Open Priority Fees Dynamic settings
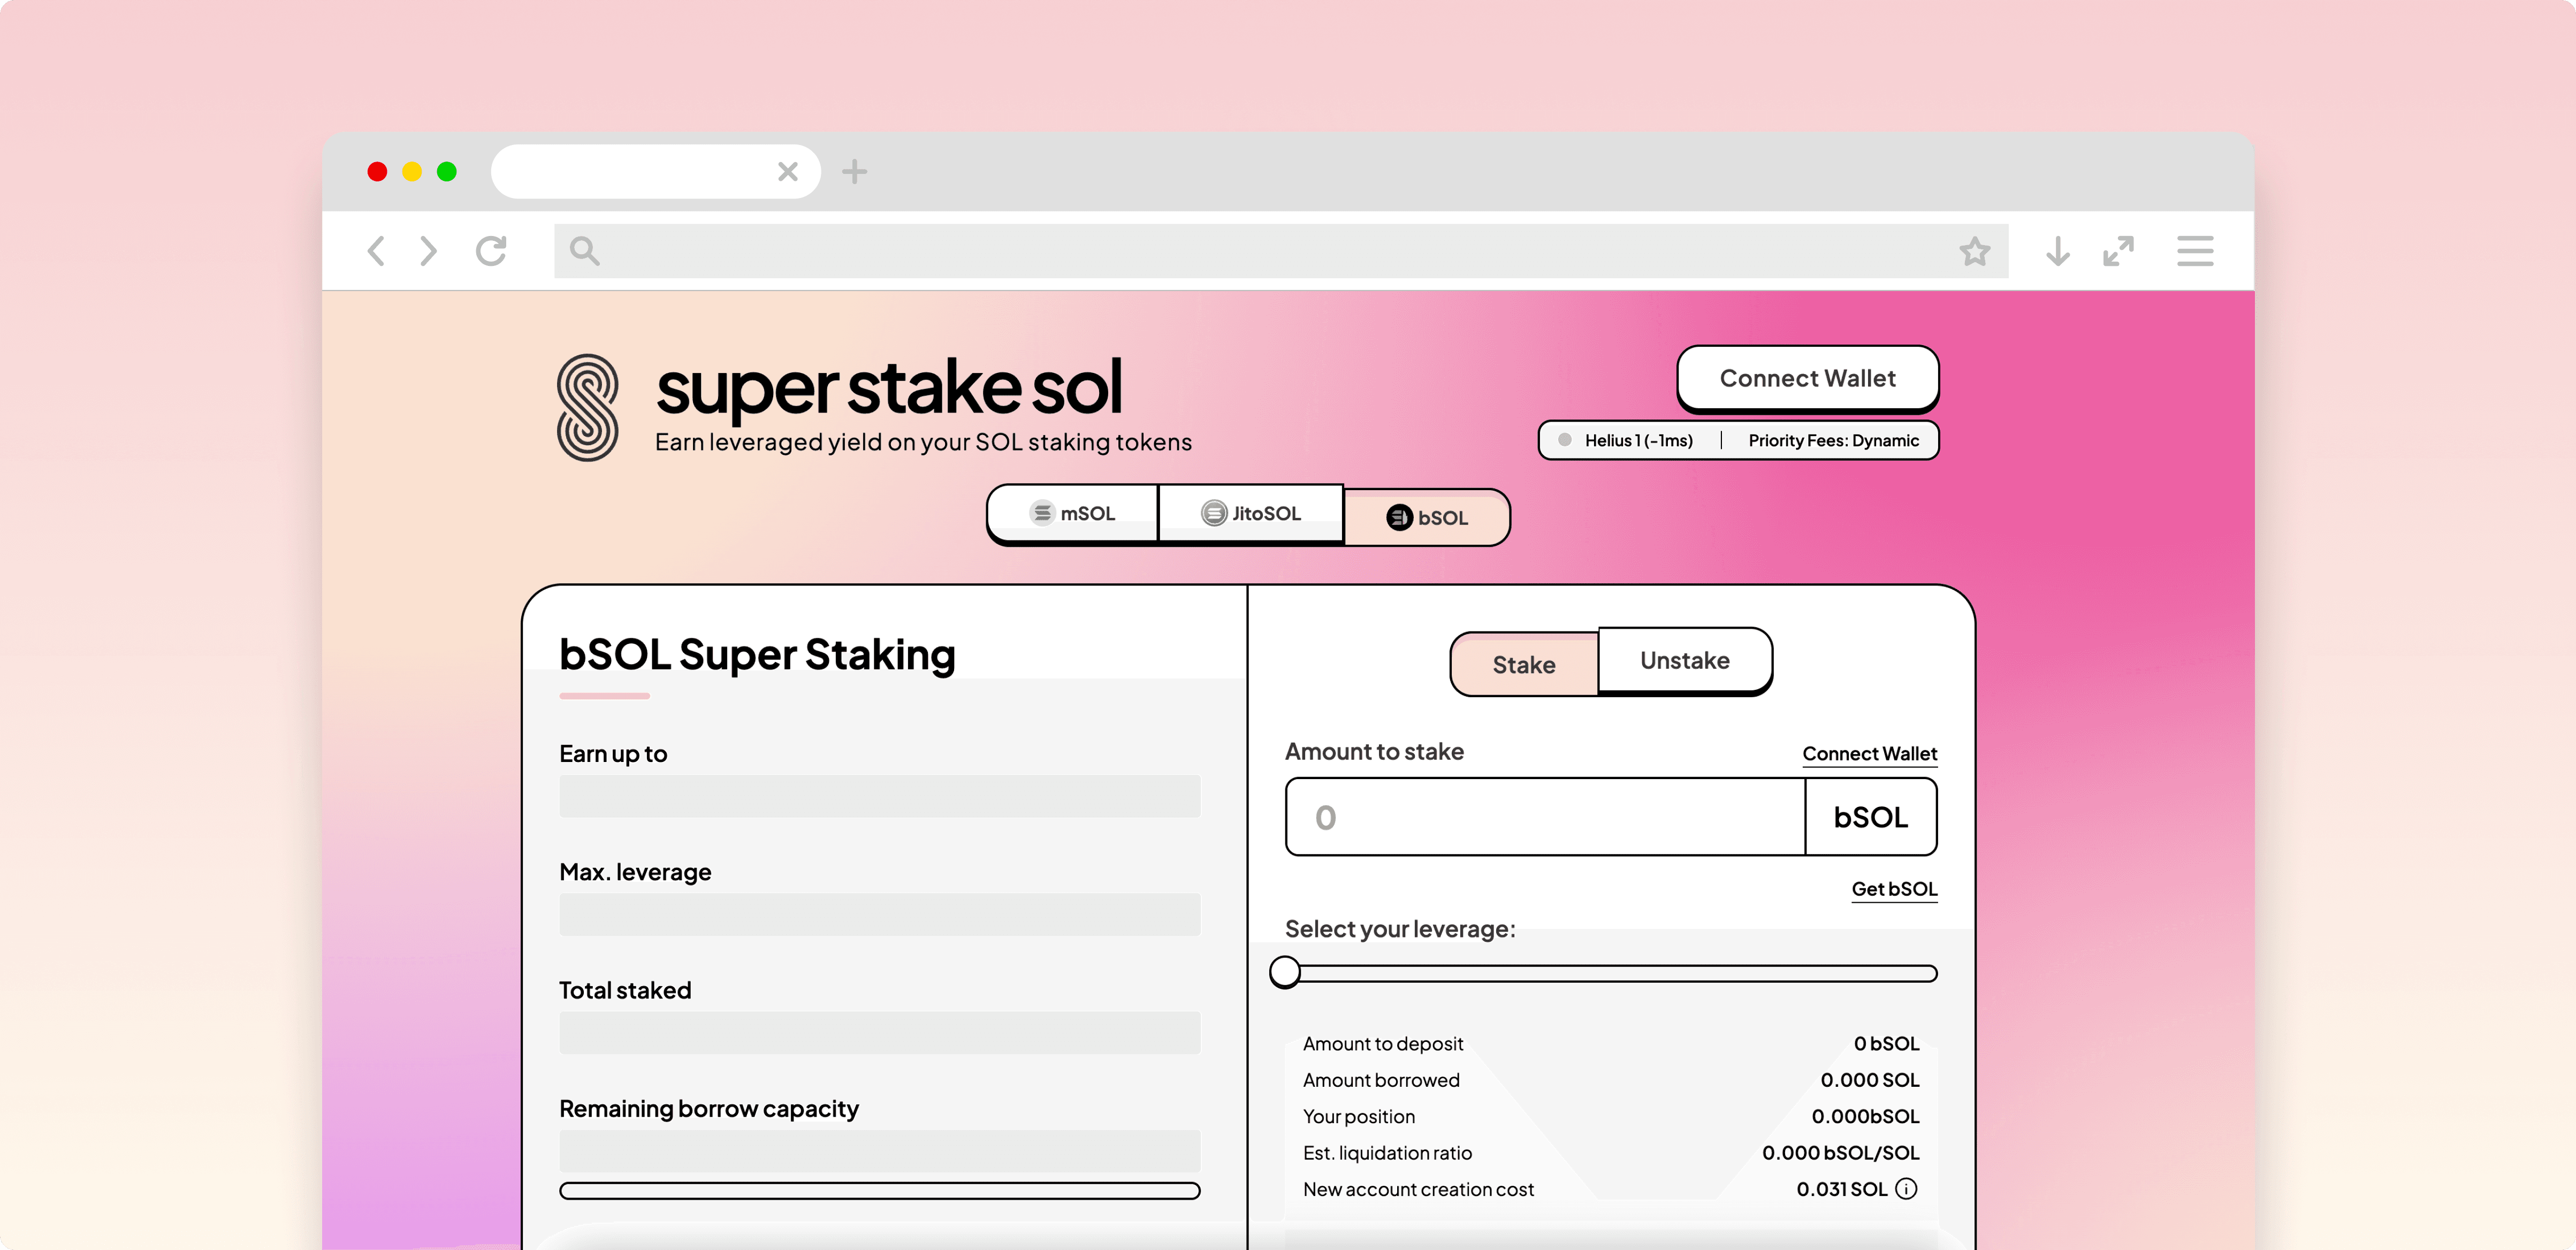2576x1250 pixels. click(1832, 440)
